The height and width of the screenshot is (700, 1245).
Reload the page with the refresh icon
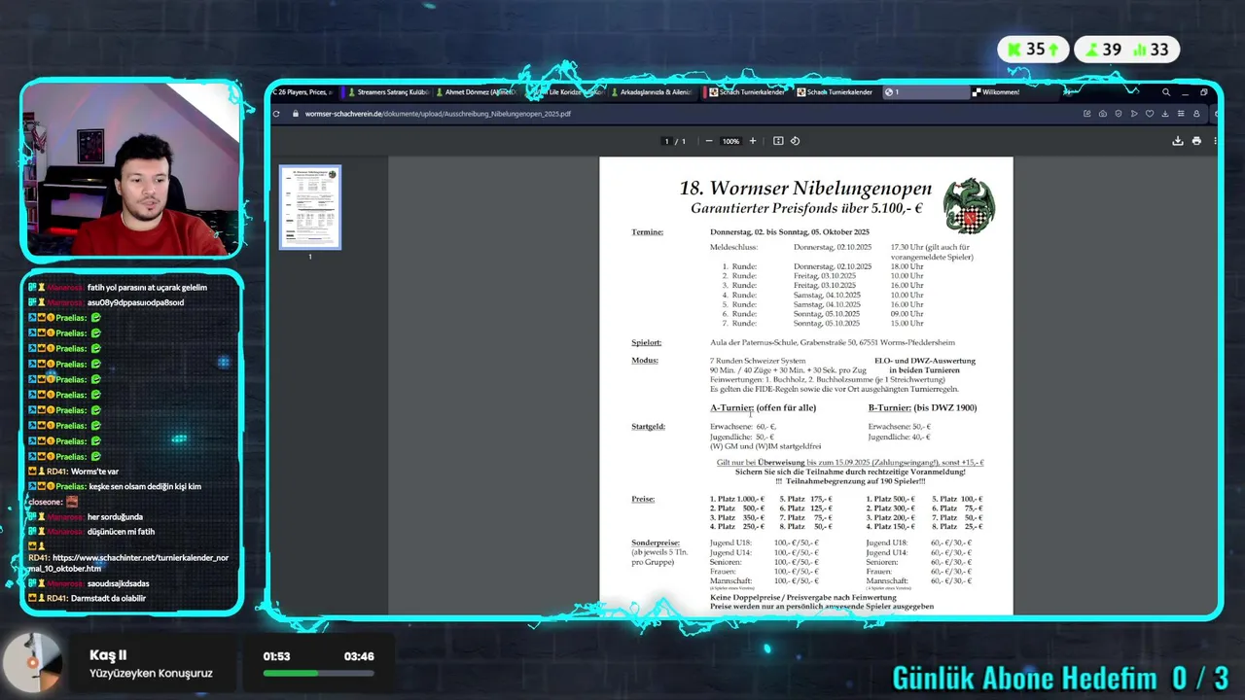[277, 114]
